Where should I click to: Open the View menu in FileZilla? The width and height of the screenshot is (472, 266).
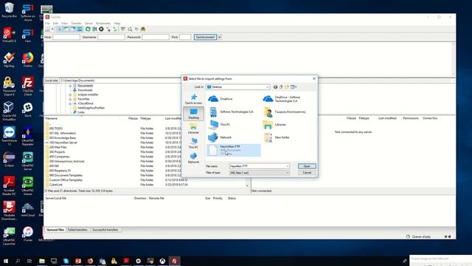click(64, 23)
